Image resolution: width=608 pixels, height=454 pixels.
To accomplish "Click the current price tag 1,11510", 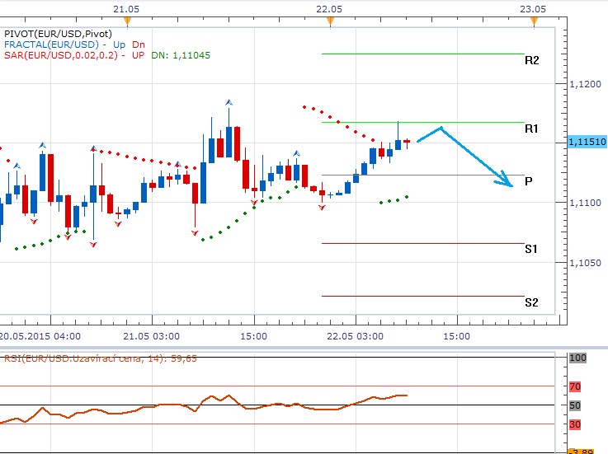I will [587, 143].
